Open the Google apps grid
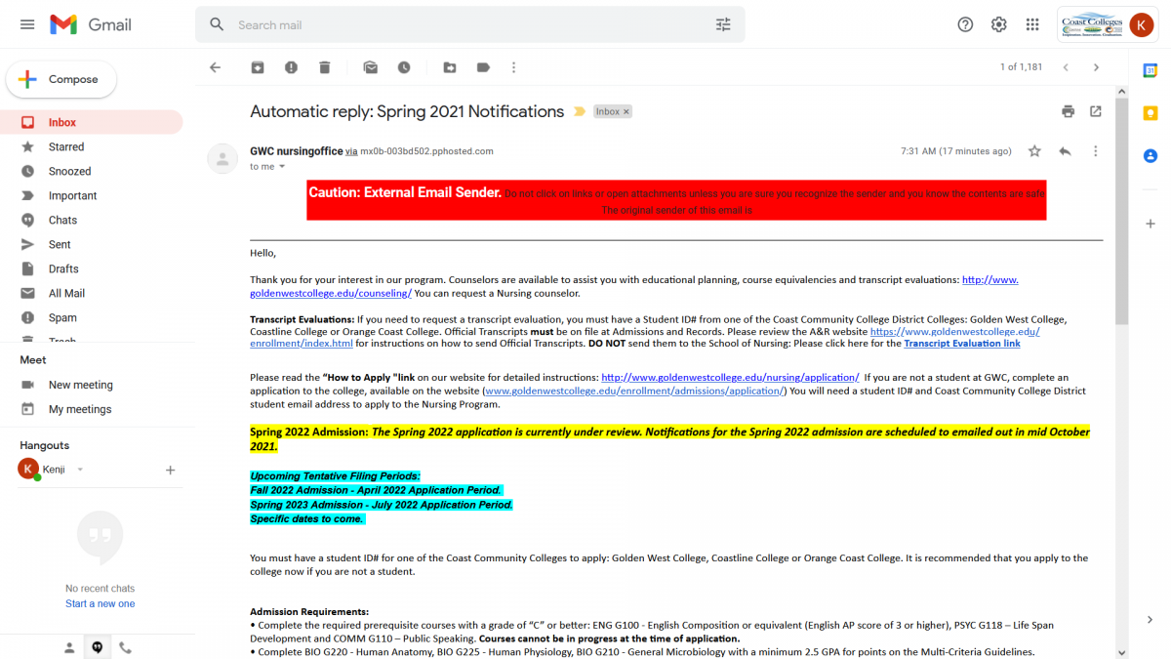1171x659 pixels. (x=1032, y=24)
